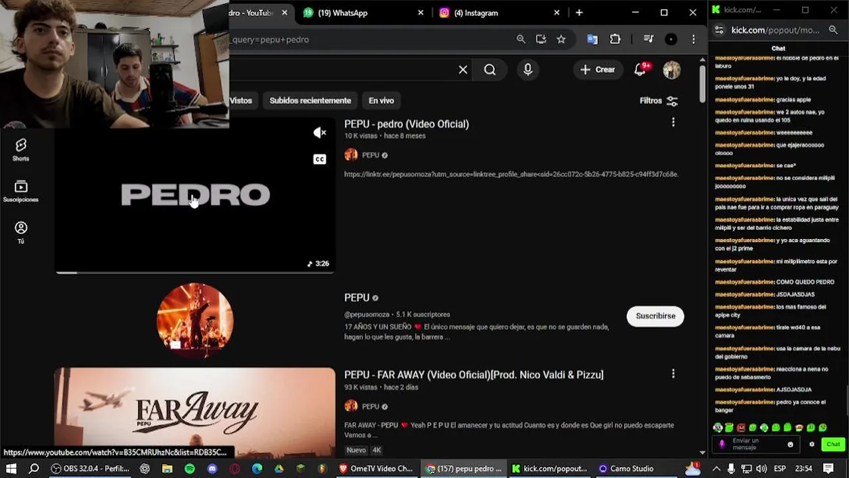Open the Chrome extensions puzzle icon
This screenshot has width=849, height=478.
[615, 39]
